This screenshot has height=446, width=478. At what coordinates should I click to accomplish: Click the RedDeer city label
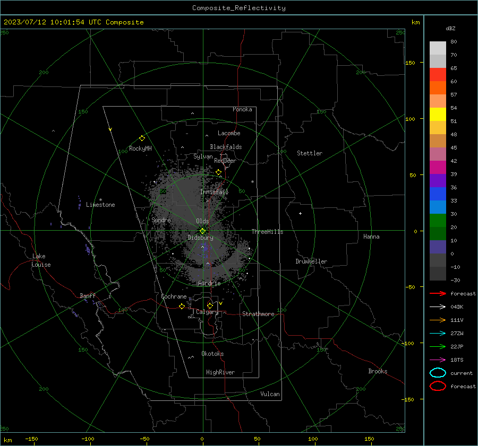225,161
